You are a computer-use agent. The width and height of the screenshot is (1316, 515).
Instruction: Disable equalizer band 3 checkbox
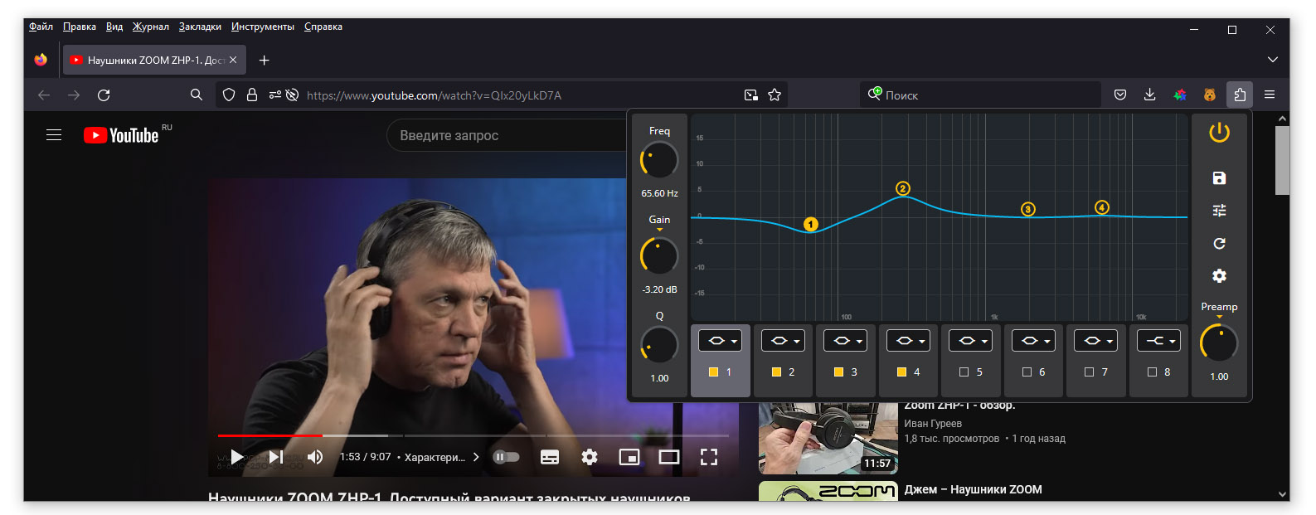(x=838, y=372)
